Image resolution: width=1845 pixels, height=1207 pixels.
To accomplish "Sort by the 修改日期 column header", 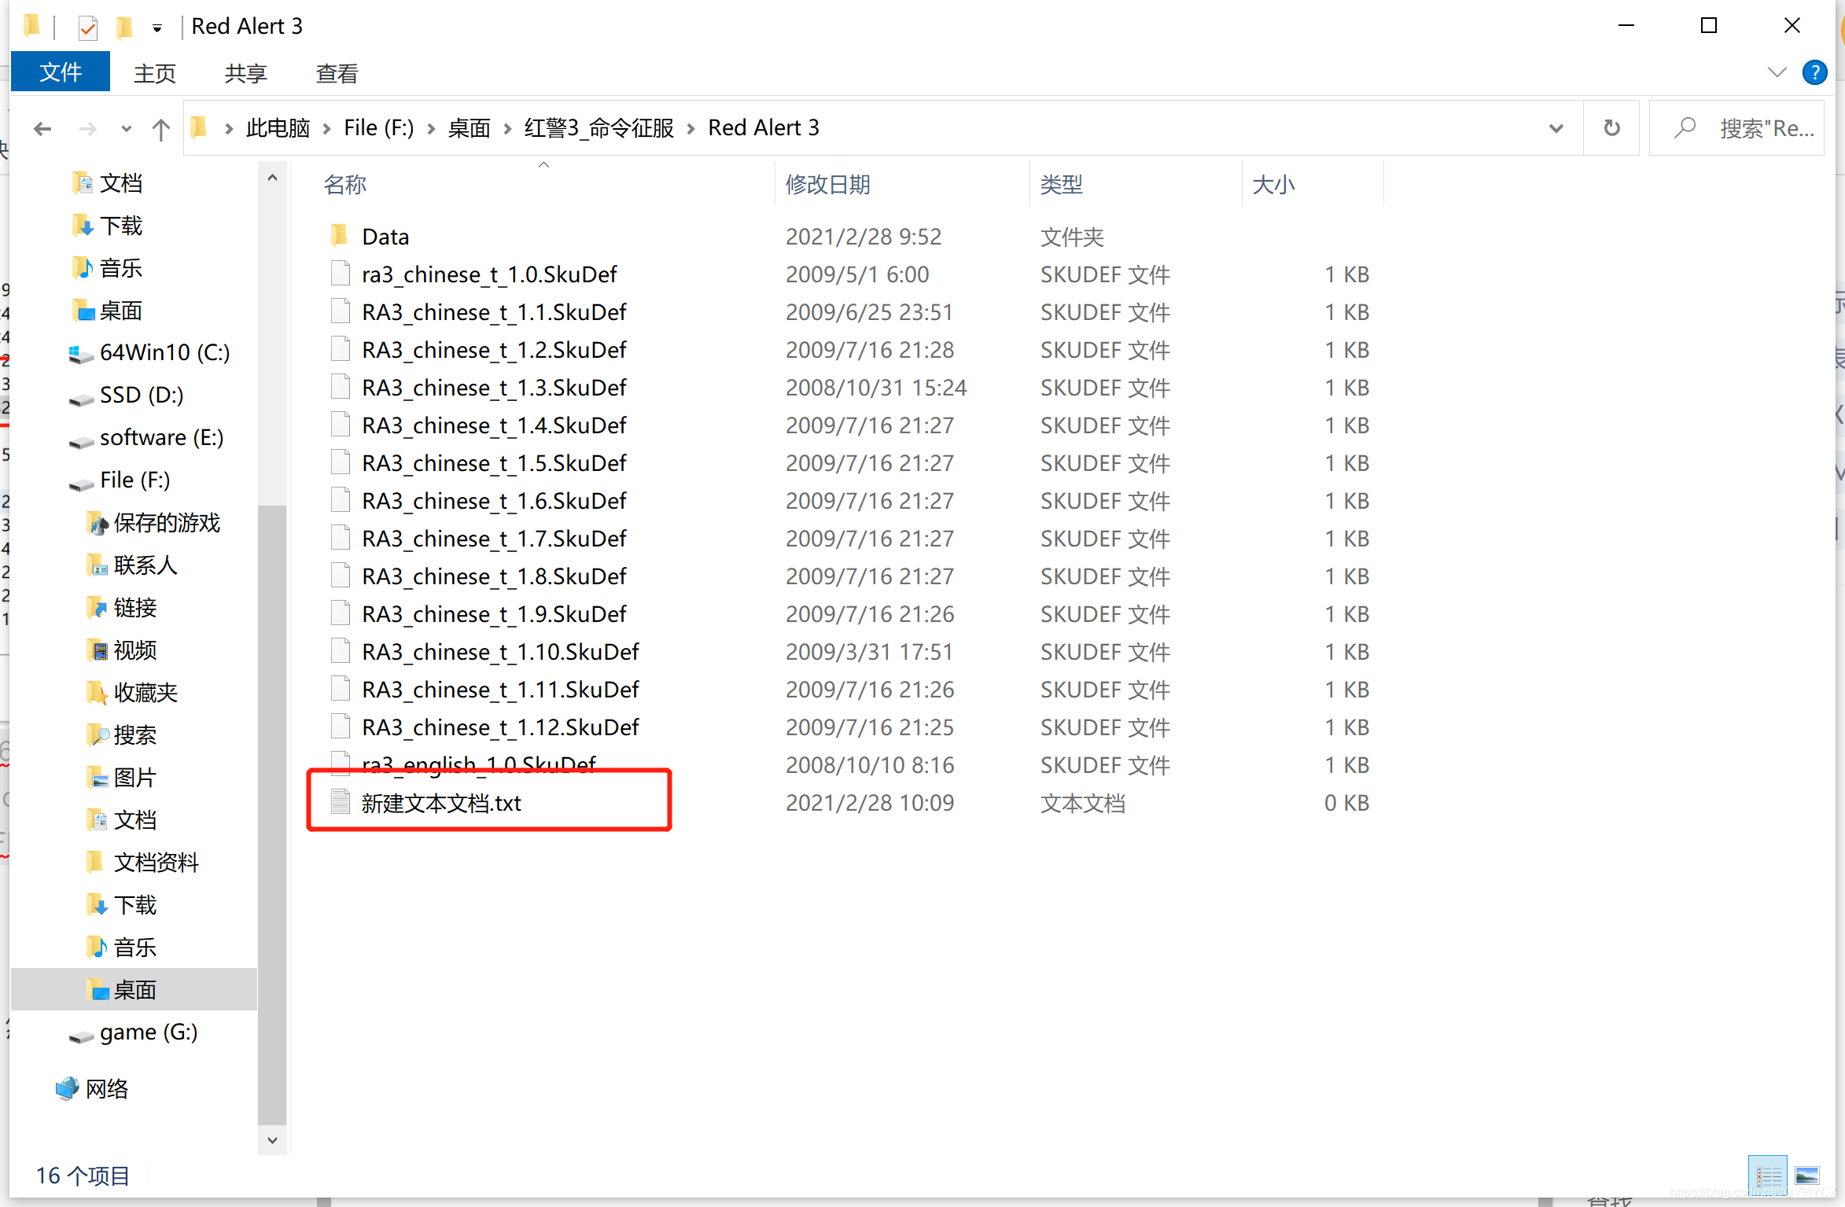I will click(827, 185).
